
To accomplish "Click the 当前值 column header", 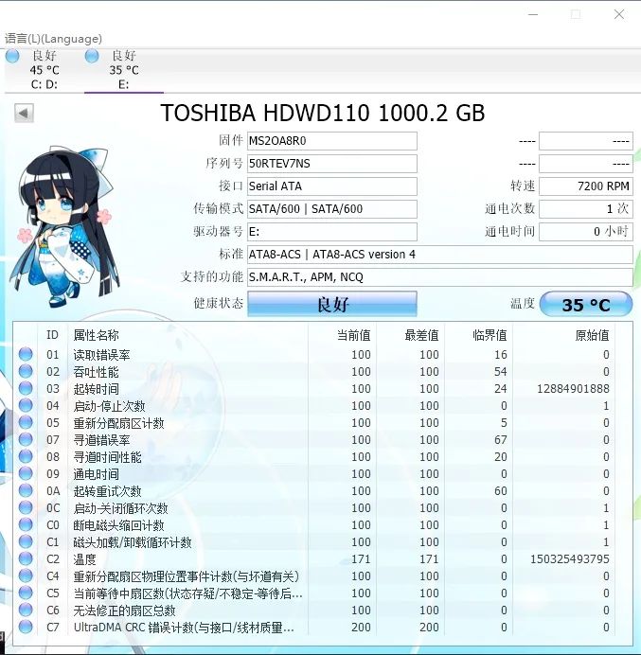I will [x=353, y=335].
